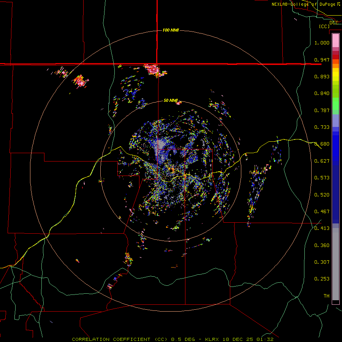This screenshot has height=342, width=342.
Task: Click the [CC] legend header
Action: click(x=324, y=26)
